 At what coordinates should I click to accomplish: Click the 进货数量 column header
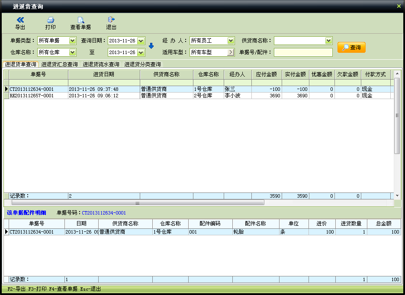click(x=351, y=224)
